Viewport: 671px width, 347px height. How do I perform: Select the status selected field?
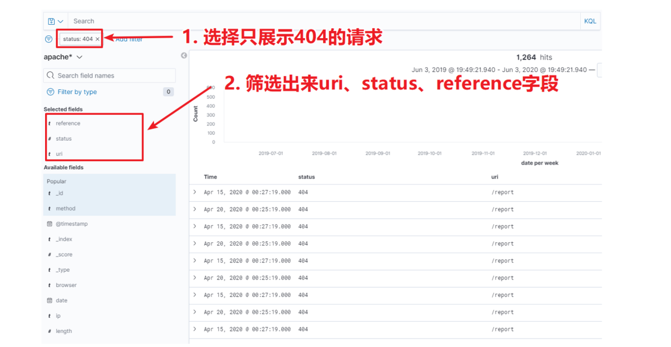point(63,139)
